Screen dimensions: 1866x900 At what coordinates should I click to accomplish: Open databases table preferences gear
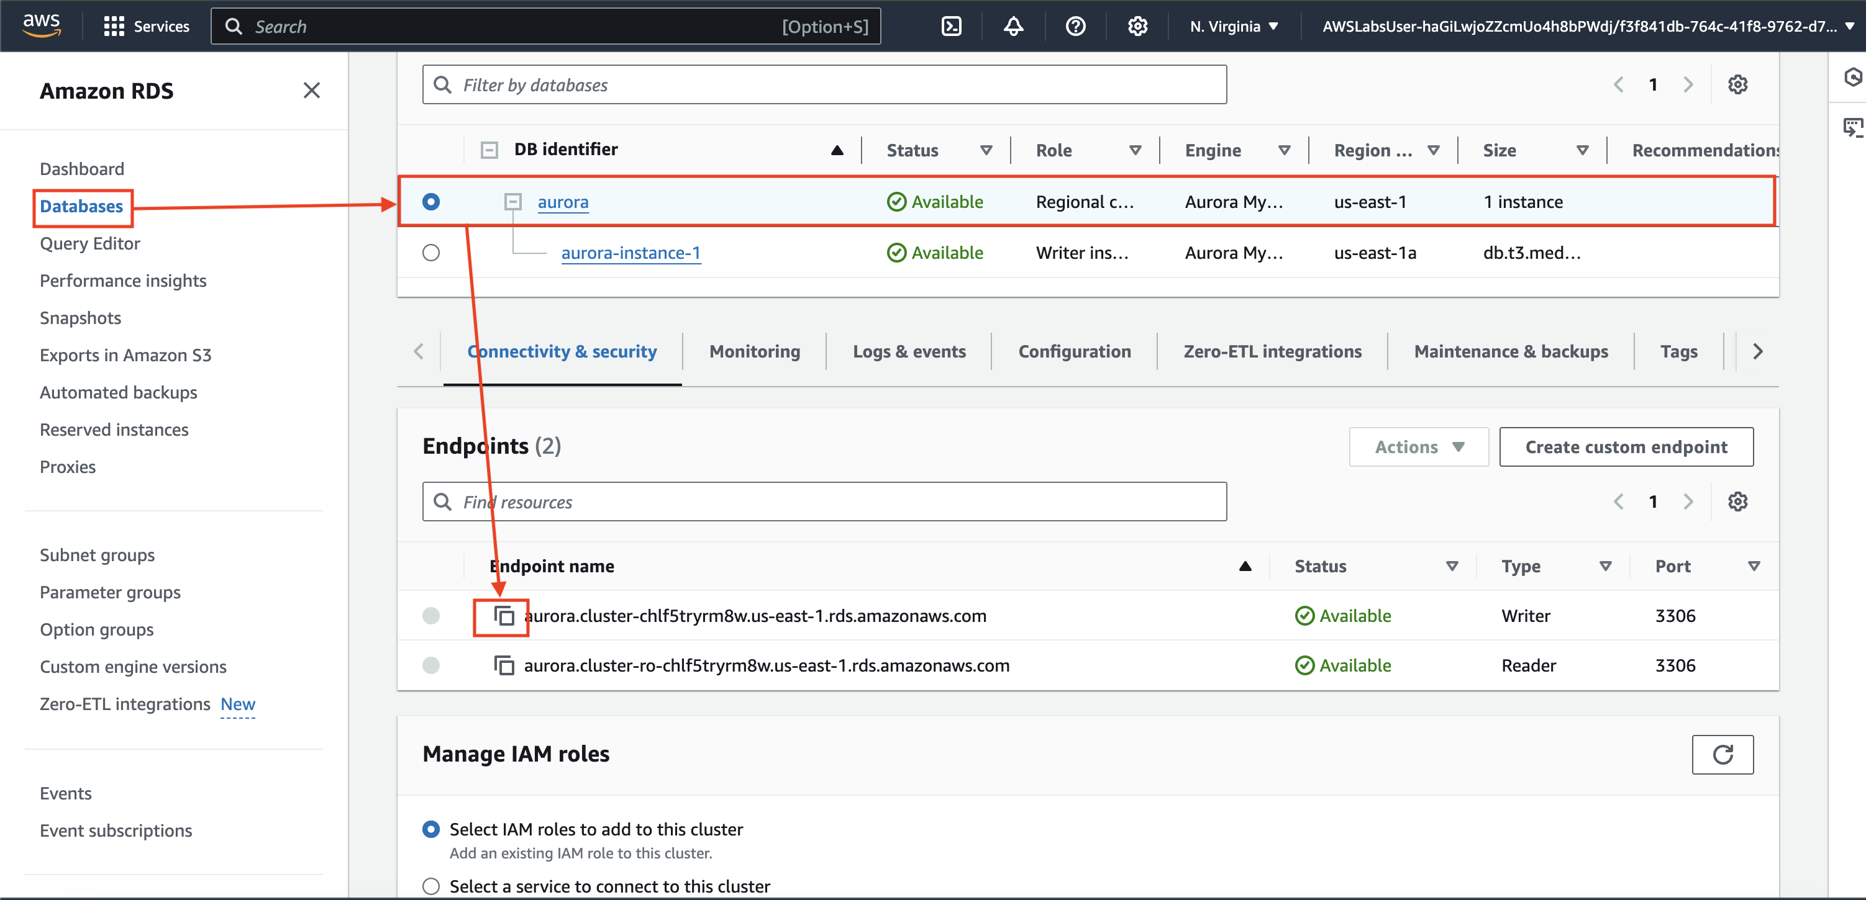tap(1738, 84)
